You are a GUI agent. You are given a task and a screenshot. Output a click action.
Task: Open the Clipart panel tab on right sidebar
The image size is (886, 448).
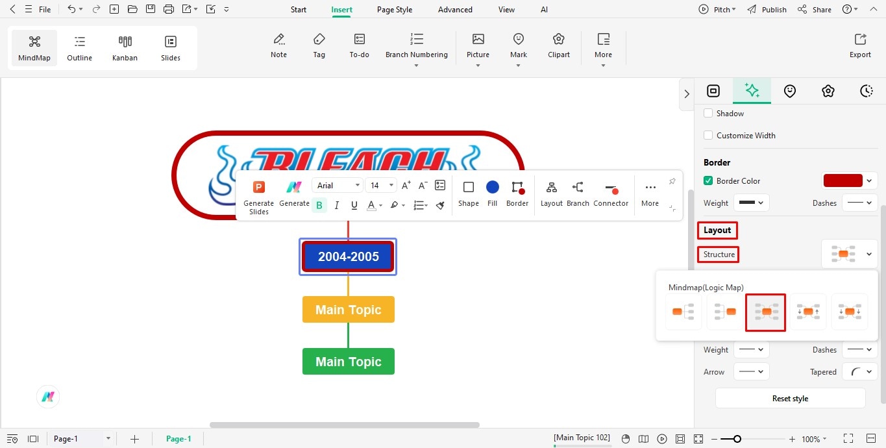coord(828,91)
